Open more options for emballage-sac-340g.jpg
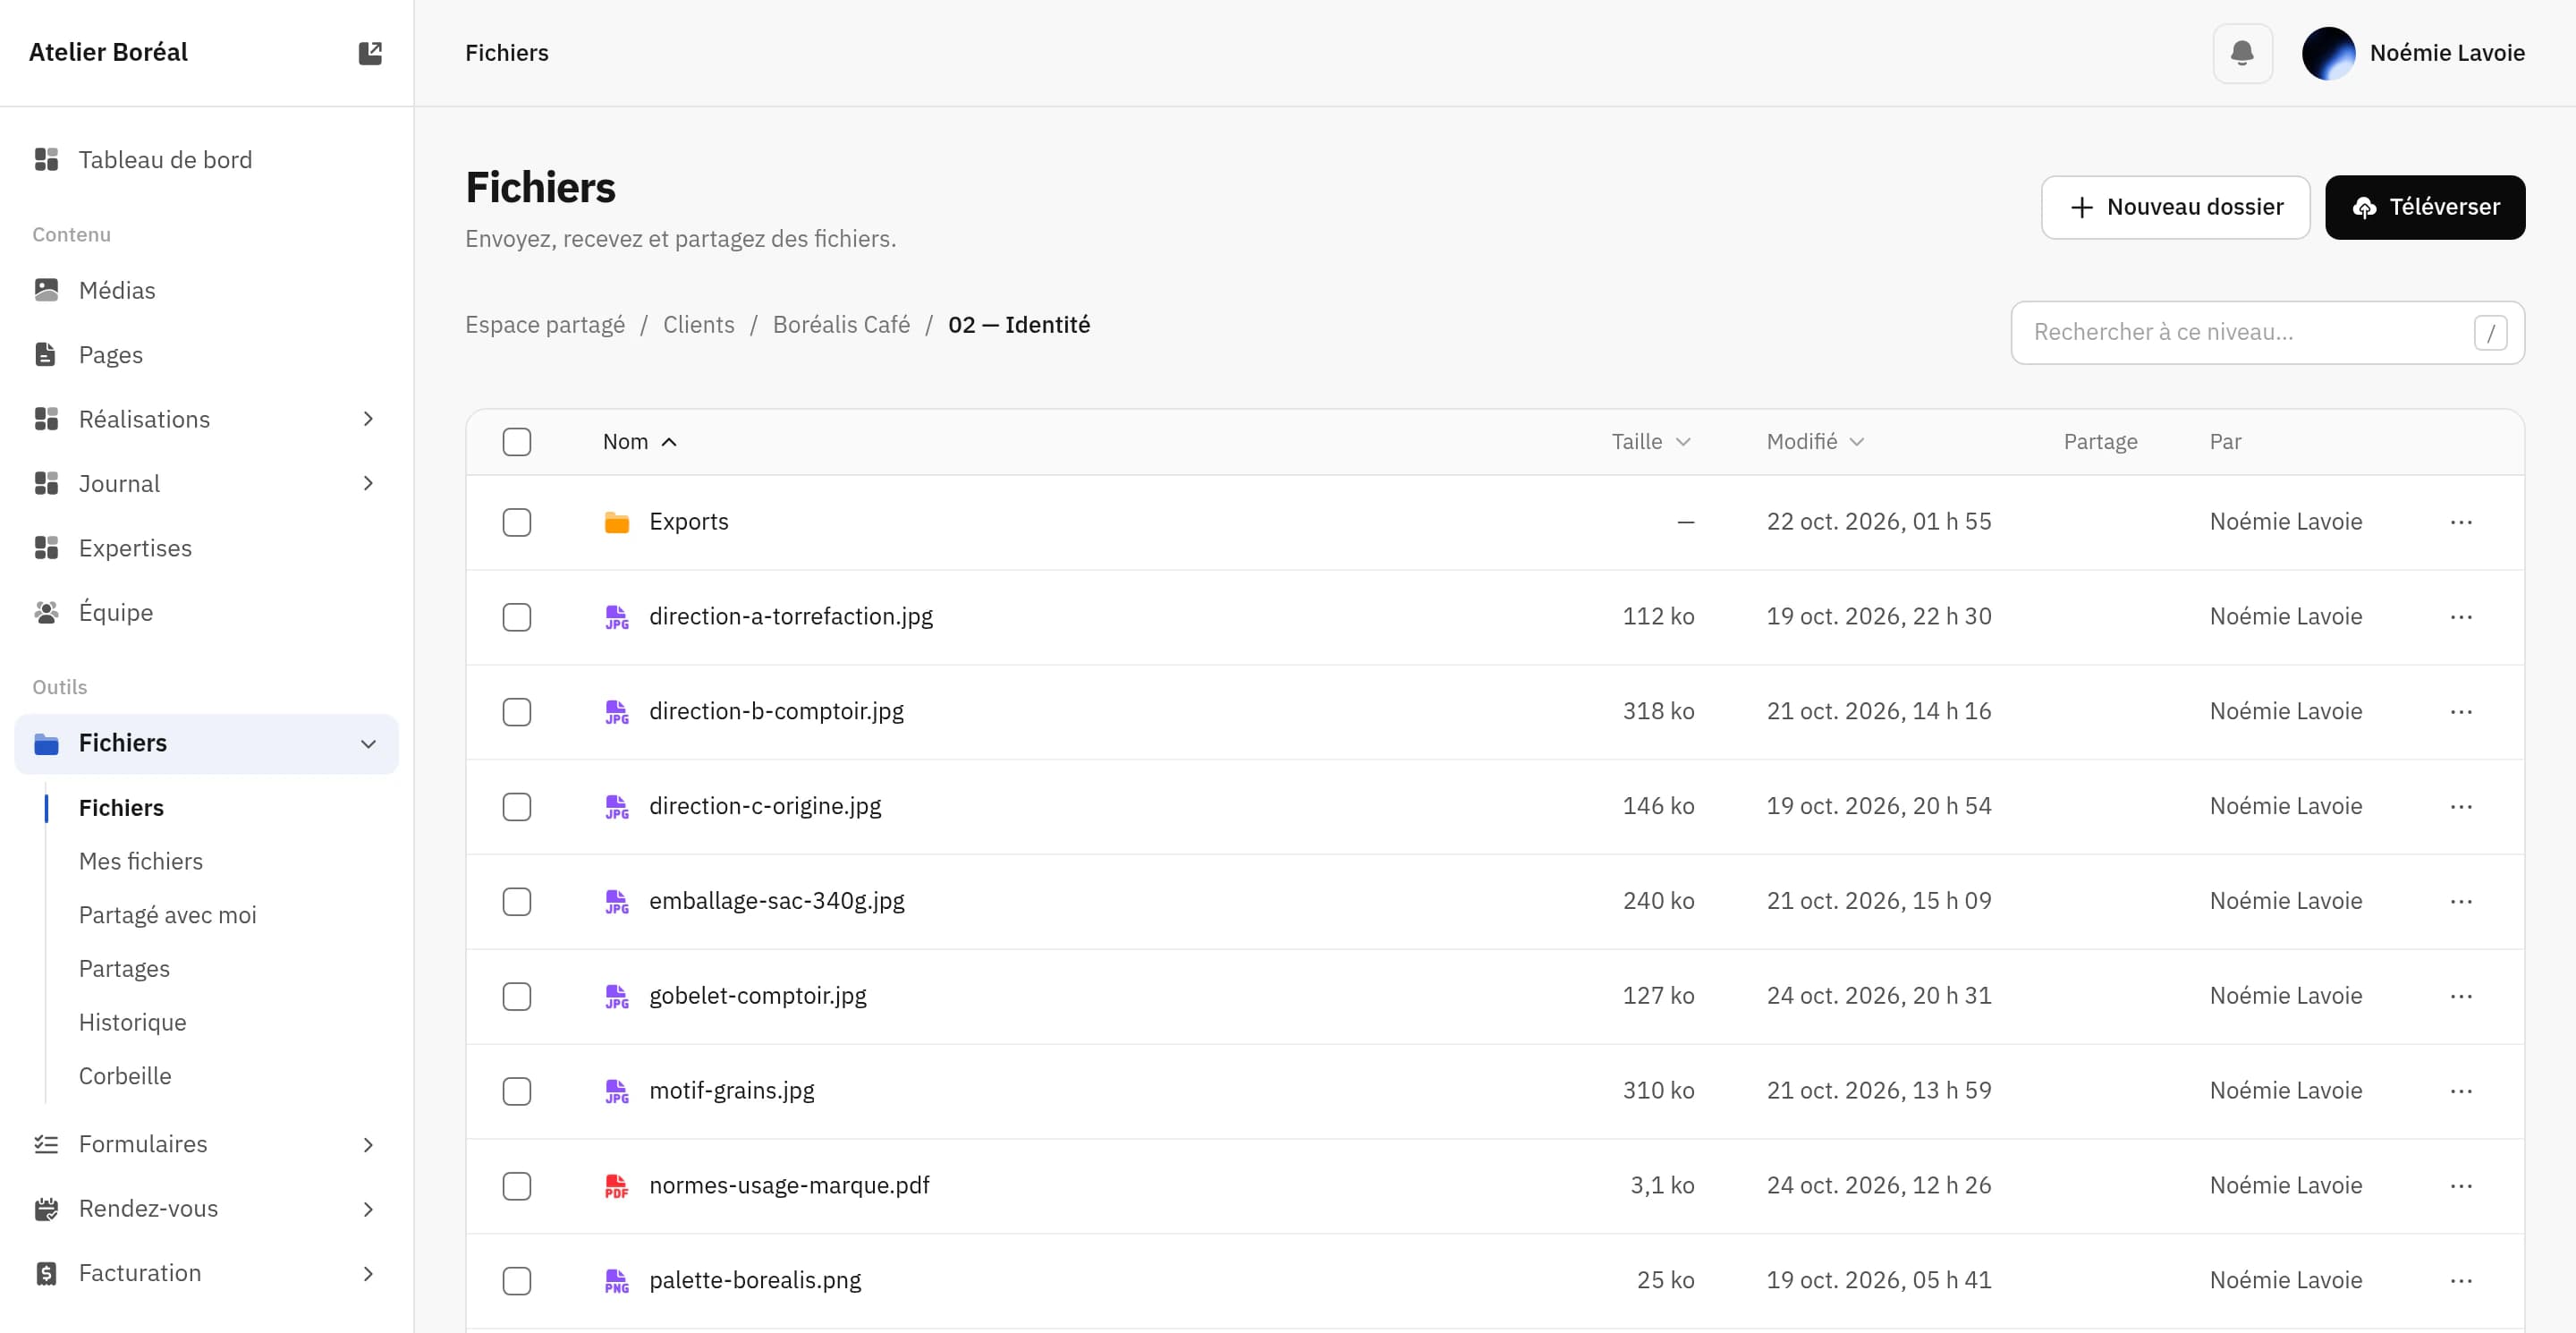2576x1333 pixels. point(2461,901)
